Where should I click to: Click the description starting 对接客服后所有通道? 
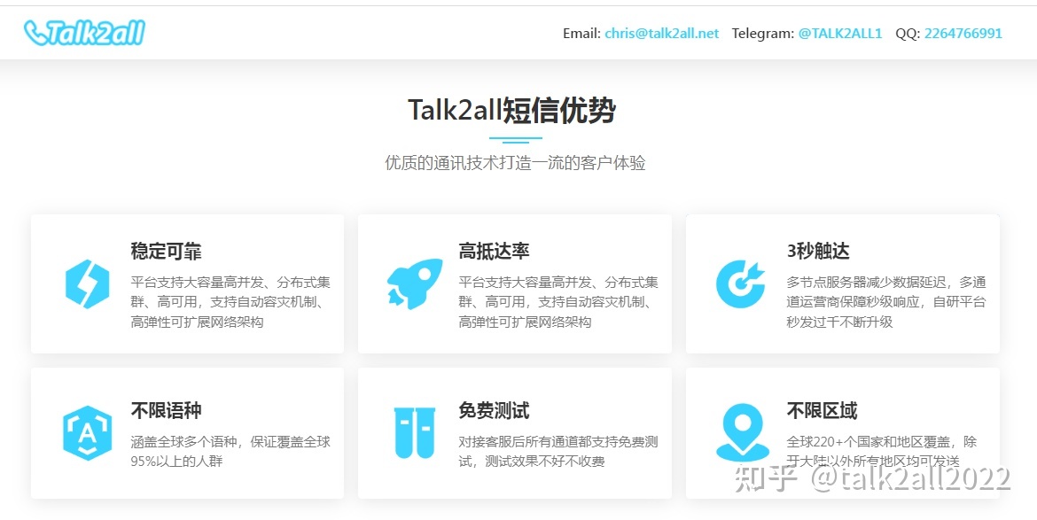pyautogui.click(x=558, y=451)
